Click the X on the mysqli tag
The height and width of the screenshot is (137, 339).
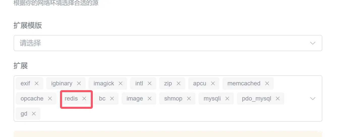tap(227, 98)
